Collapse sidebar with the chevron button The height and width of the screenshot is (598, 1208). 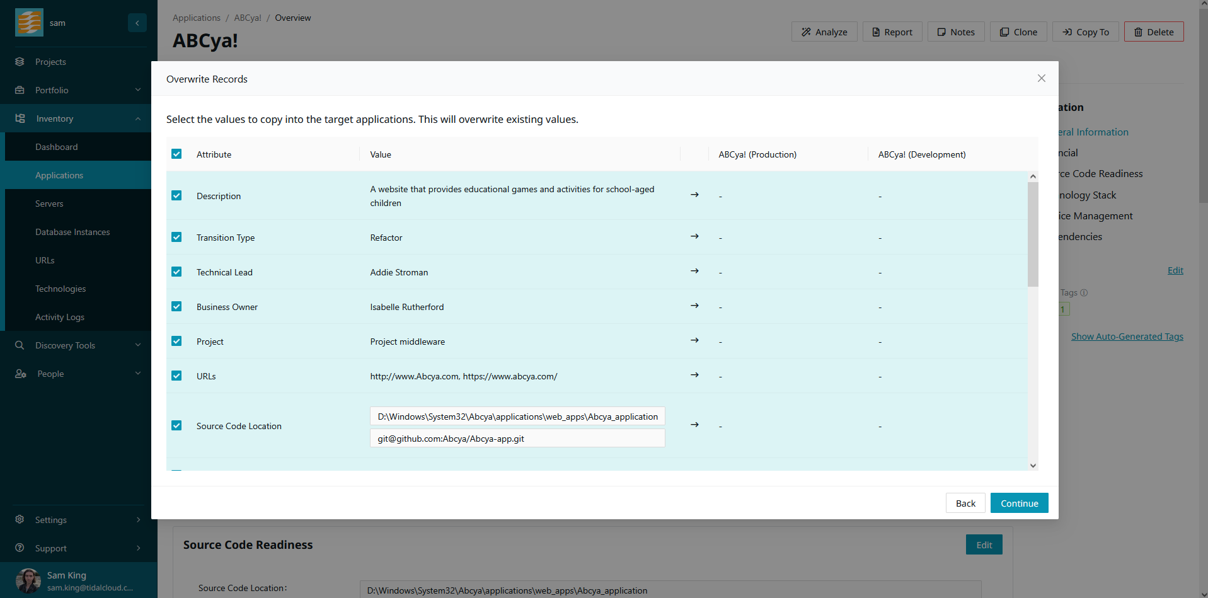click(137, 23)
